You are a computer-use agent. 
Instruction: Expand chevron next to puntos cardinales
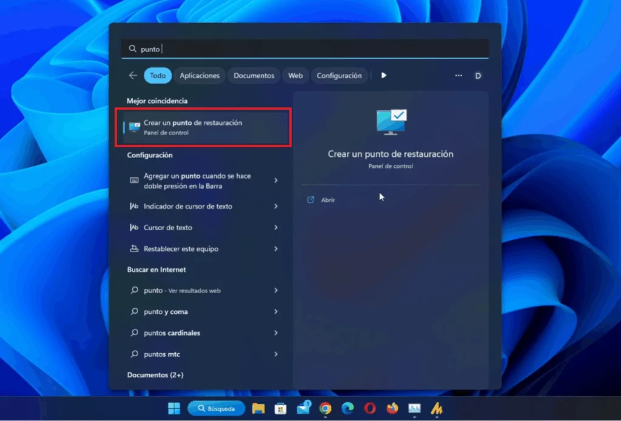coord(276,333)
